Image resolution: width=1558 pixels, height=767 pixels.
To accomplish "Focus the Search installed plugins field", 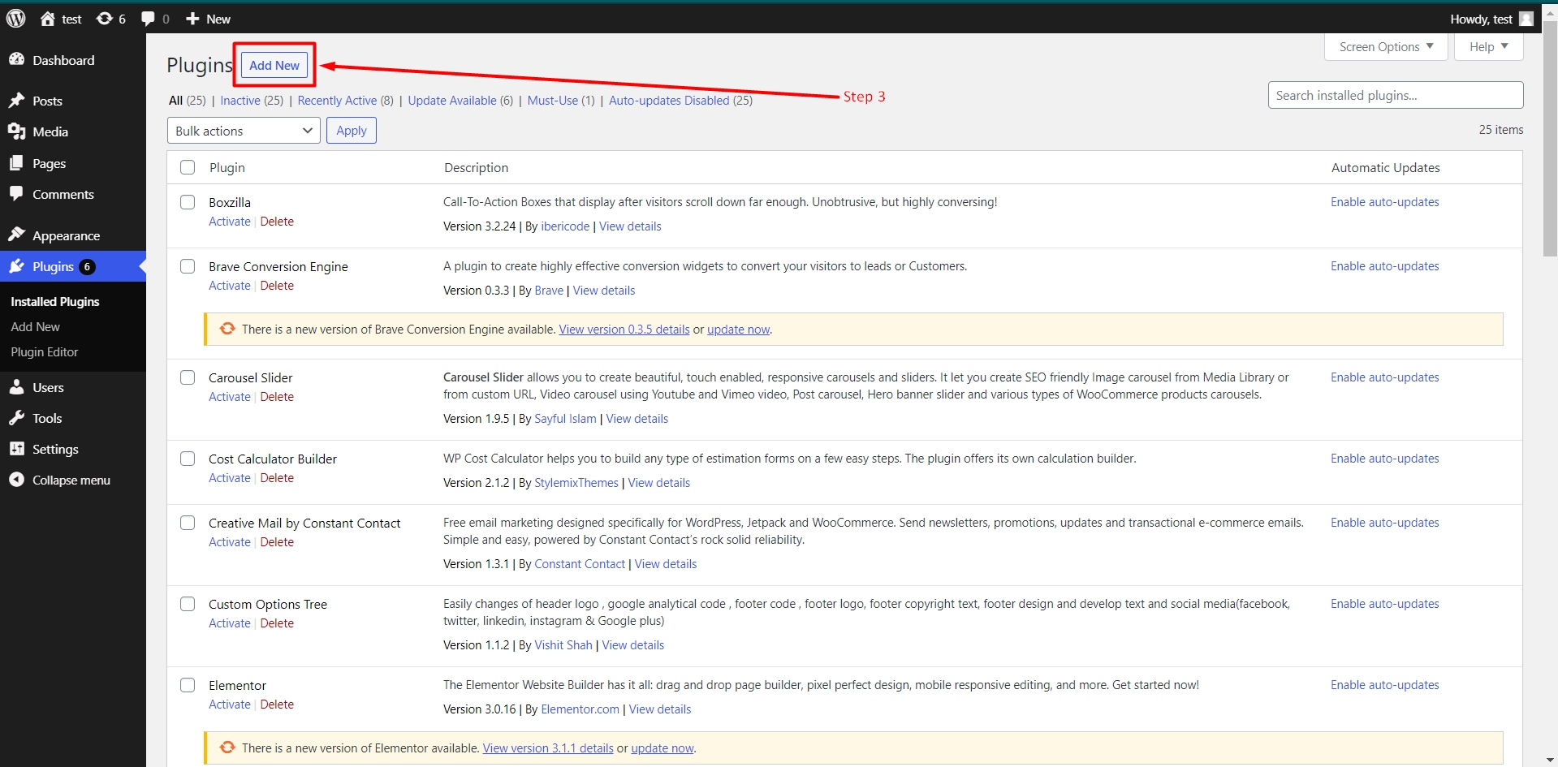I will (1396, 95).
